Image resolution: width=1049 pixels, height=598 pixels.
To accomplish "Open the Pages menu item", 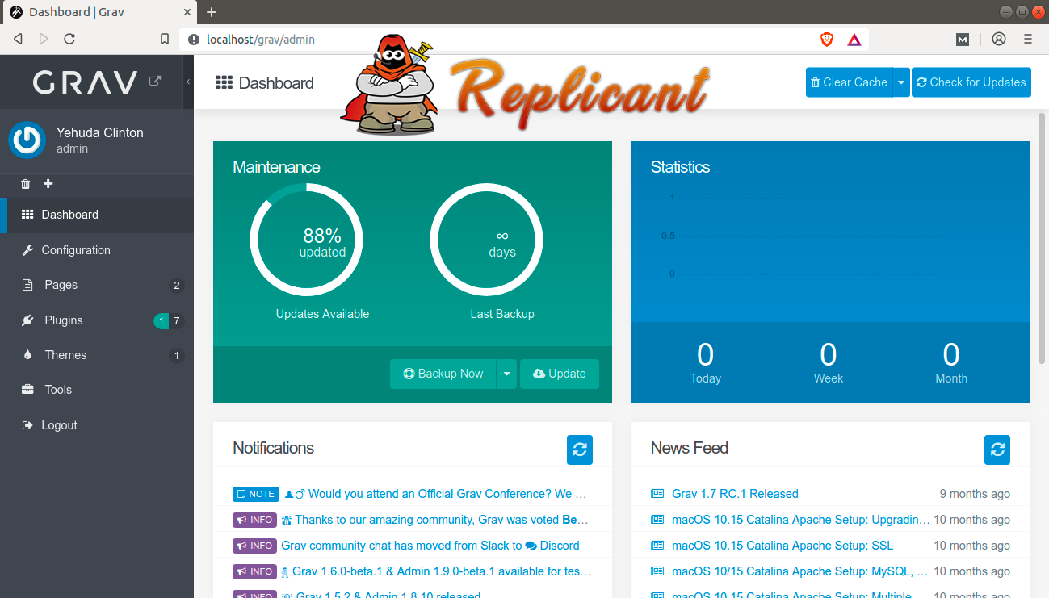I will [x=97, y=285].
